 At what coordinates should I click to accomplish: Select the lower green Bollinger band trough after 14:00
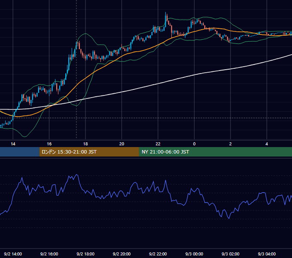[x=24, y=136]
